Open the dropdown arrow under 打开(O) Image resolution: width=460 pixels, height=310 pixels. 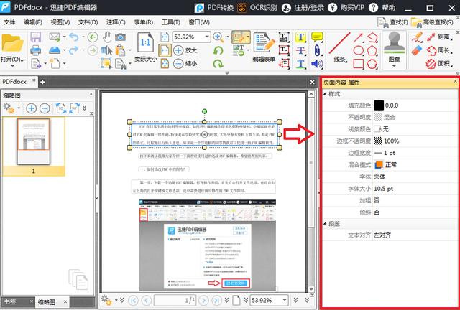pos(12,66)
